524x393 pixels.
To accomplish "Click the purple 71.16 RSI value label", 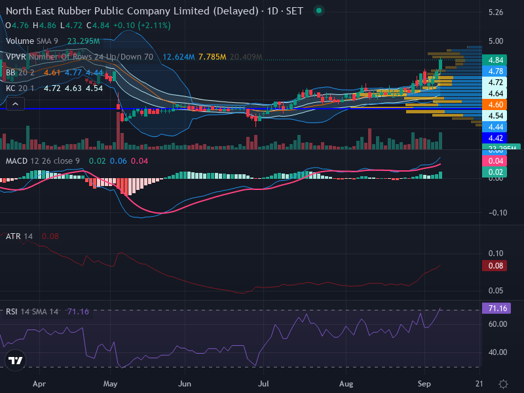I will [x=496, y=308].
